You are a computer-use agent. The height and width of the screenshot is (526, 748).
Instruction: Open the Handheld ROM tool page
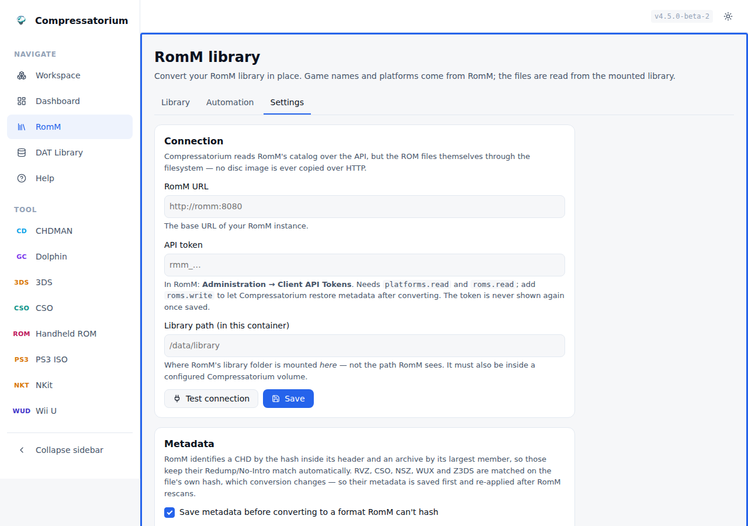(x=70, y=334)
